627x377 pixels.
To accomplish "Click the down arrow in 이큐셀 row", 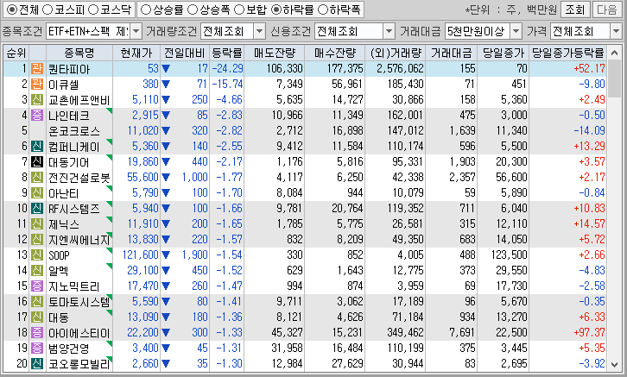I will (x=166, y=84).
